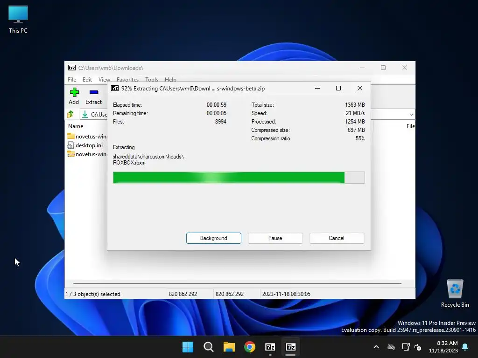Click the network display tray icon
The width and height of the screenshot is (478, 358).
tap(406, 347)
